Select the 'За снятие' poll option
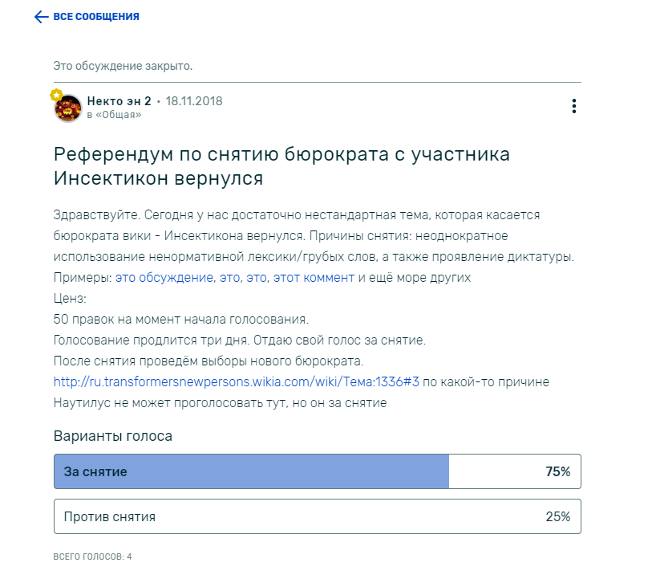The height and width of the screenshot is (579, 652). [x=318, y=471]
